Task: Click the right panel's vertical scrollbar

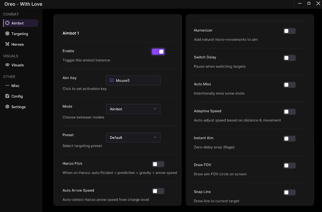Action: click(x=314, y=171)
